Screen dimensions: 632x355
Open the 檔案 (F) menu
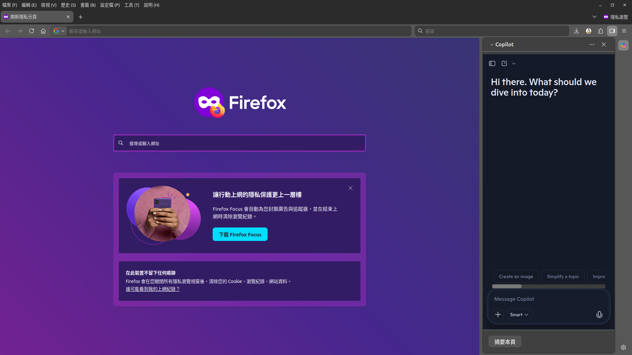tap(10, 5)
